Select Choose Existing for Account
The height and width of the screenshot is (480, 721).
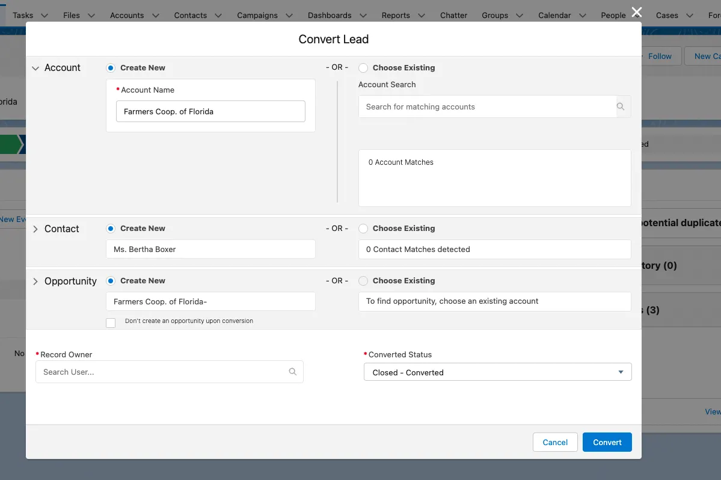tap(363, 68)
